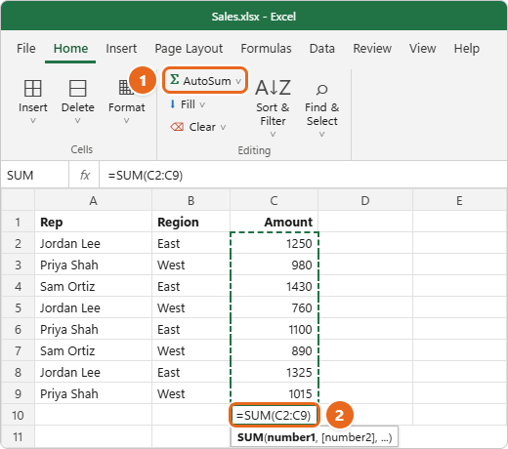
Task: Click the amount cell 980
Action: [x=274, y=265]
